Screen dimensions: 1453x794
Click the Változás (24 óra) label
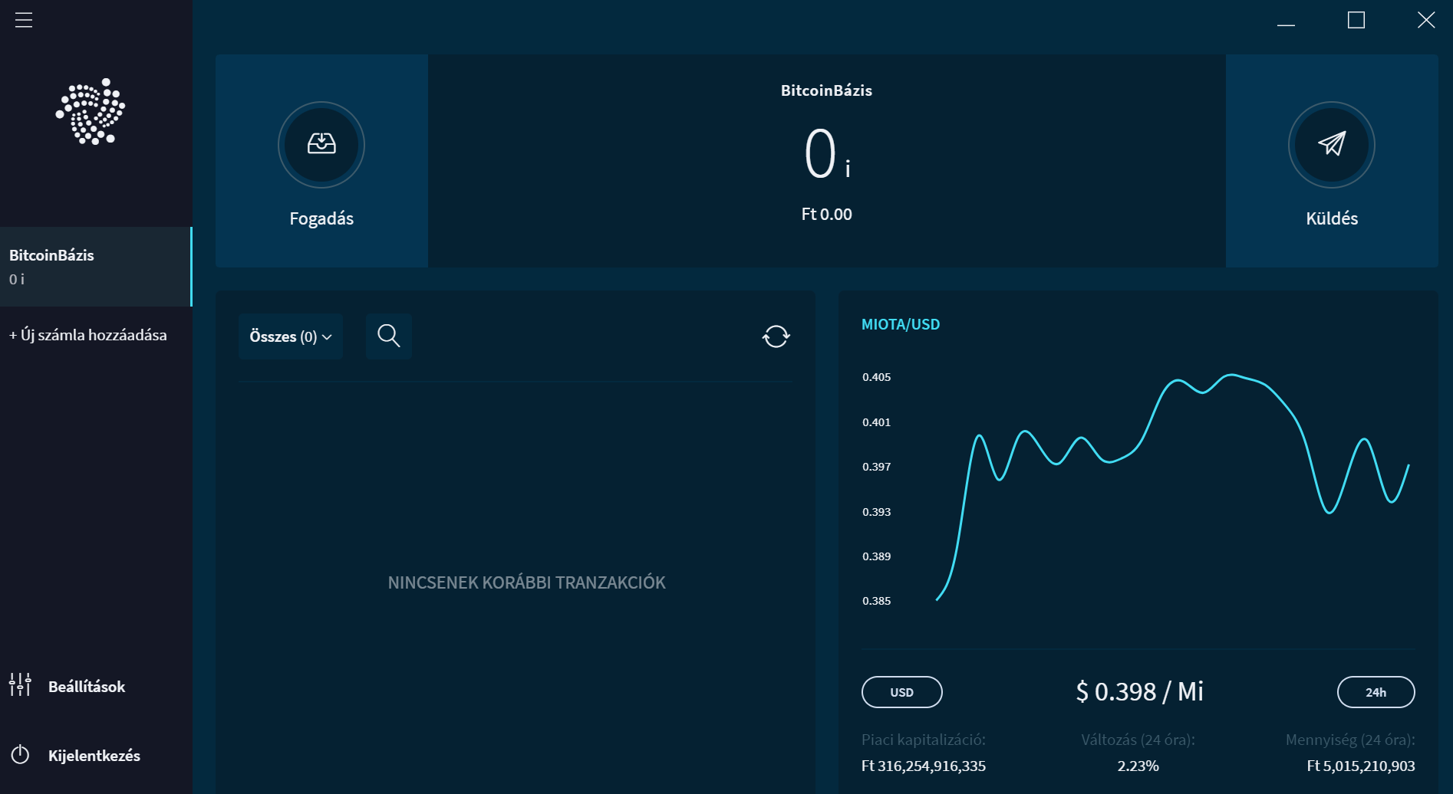[x=1138, y=740]
